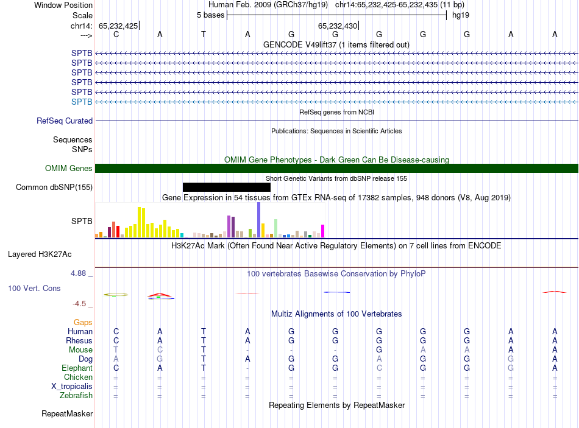This screenshot has height=428, width=579.
Task: Click the yellow-green PhyloP mark under base C
Action: (116, 295)
